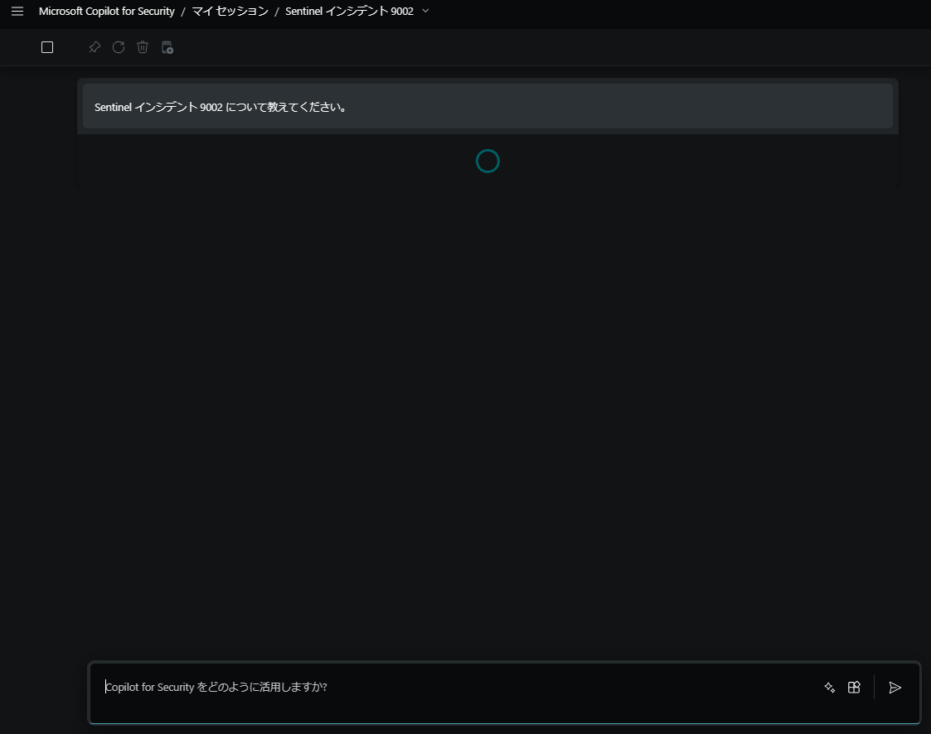Viewport: 931px width, 734px height.
Task: Expand the session name dropdown chevron
Action: (425, 11)
